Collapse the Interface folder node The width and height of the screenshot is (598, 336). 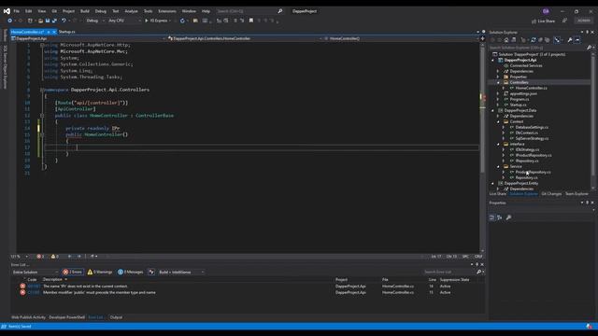498,144
